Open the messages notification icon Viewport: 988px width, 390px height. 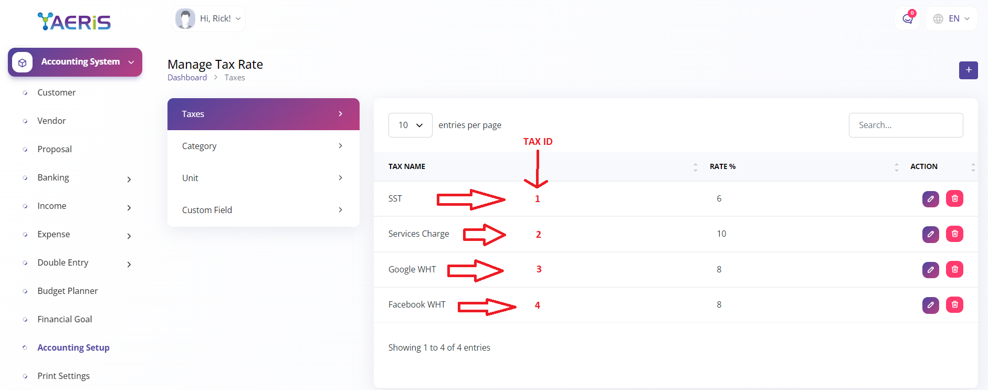tap(907, 19)
